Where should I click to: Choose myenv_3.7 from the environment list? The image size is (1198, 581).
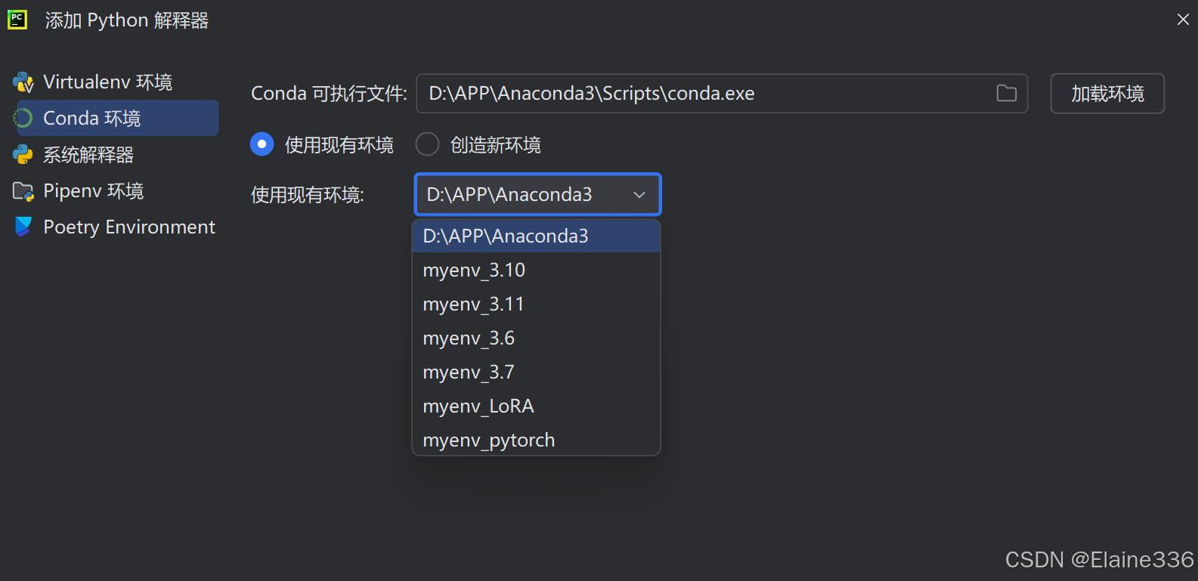pos(536,372)
